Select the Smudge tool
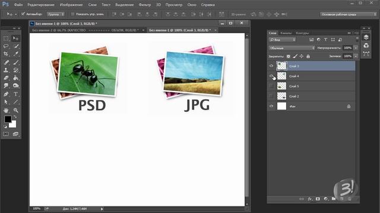 coord(6,85)
